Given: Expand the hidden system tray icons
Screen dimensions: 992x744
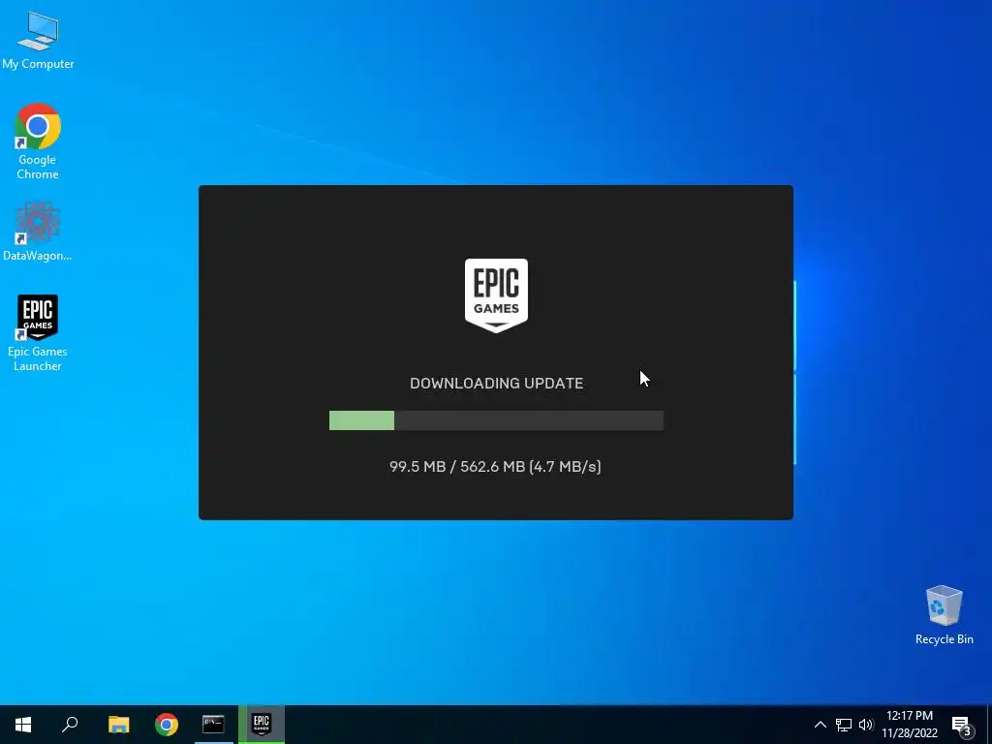Looking at the screenshot, I should point(820,725).
